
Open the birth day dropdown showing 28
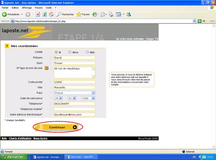click(x=58, y=98)
